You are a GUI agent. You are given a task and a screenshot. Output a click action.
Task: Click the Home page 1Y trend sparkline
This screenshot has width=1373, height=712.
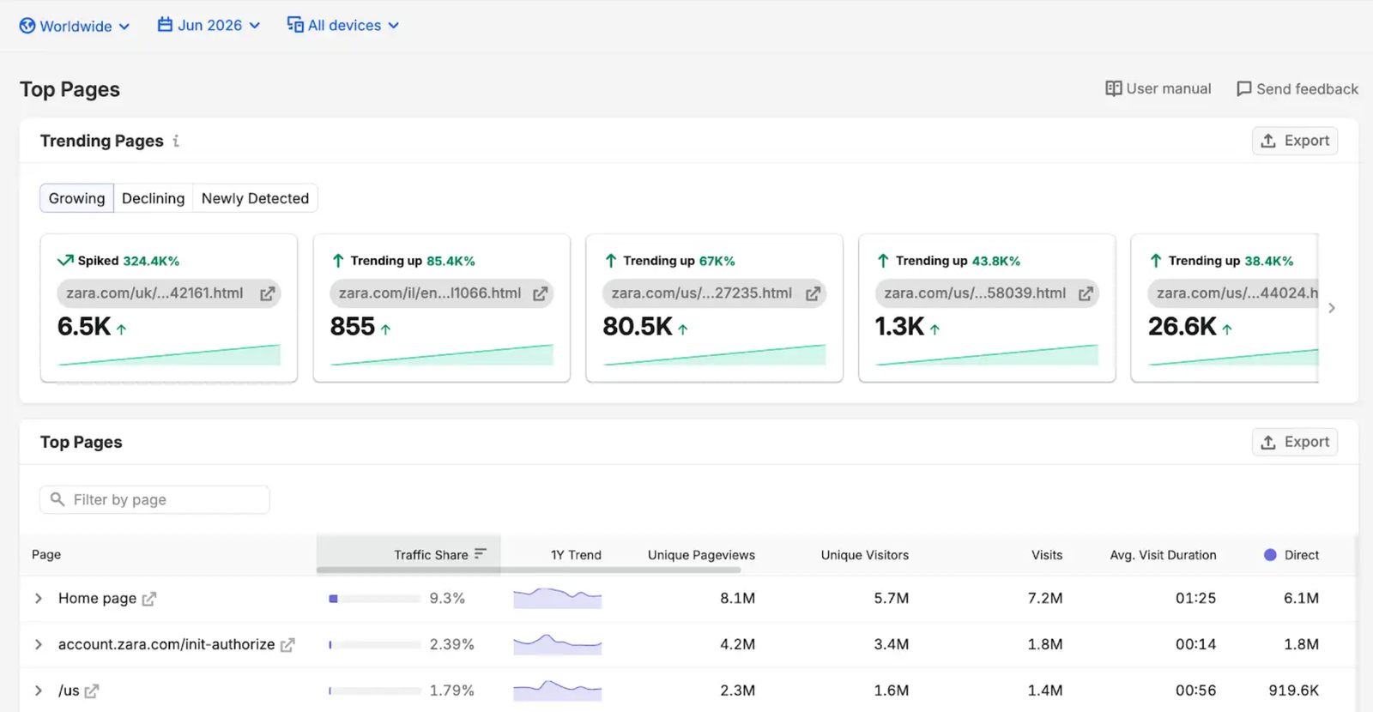pyautogui.click(x=558, y=598)
